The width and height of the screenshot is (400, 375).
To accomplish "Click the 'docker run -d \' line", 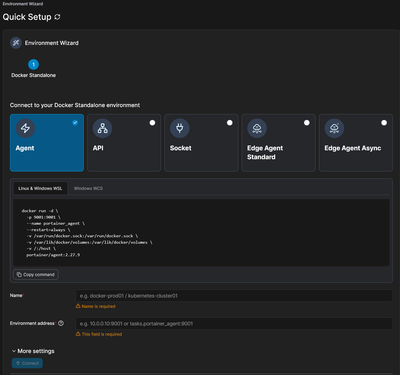I will [x=40, y=211].
